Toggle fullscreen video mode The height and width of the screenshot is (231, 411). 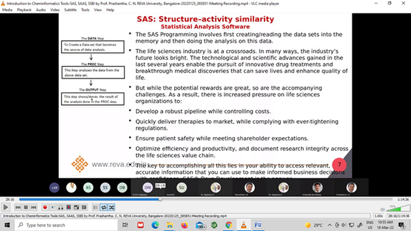(x=76, y=207)
